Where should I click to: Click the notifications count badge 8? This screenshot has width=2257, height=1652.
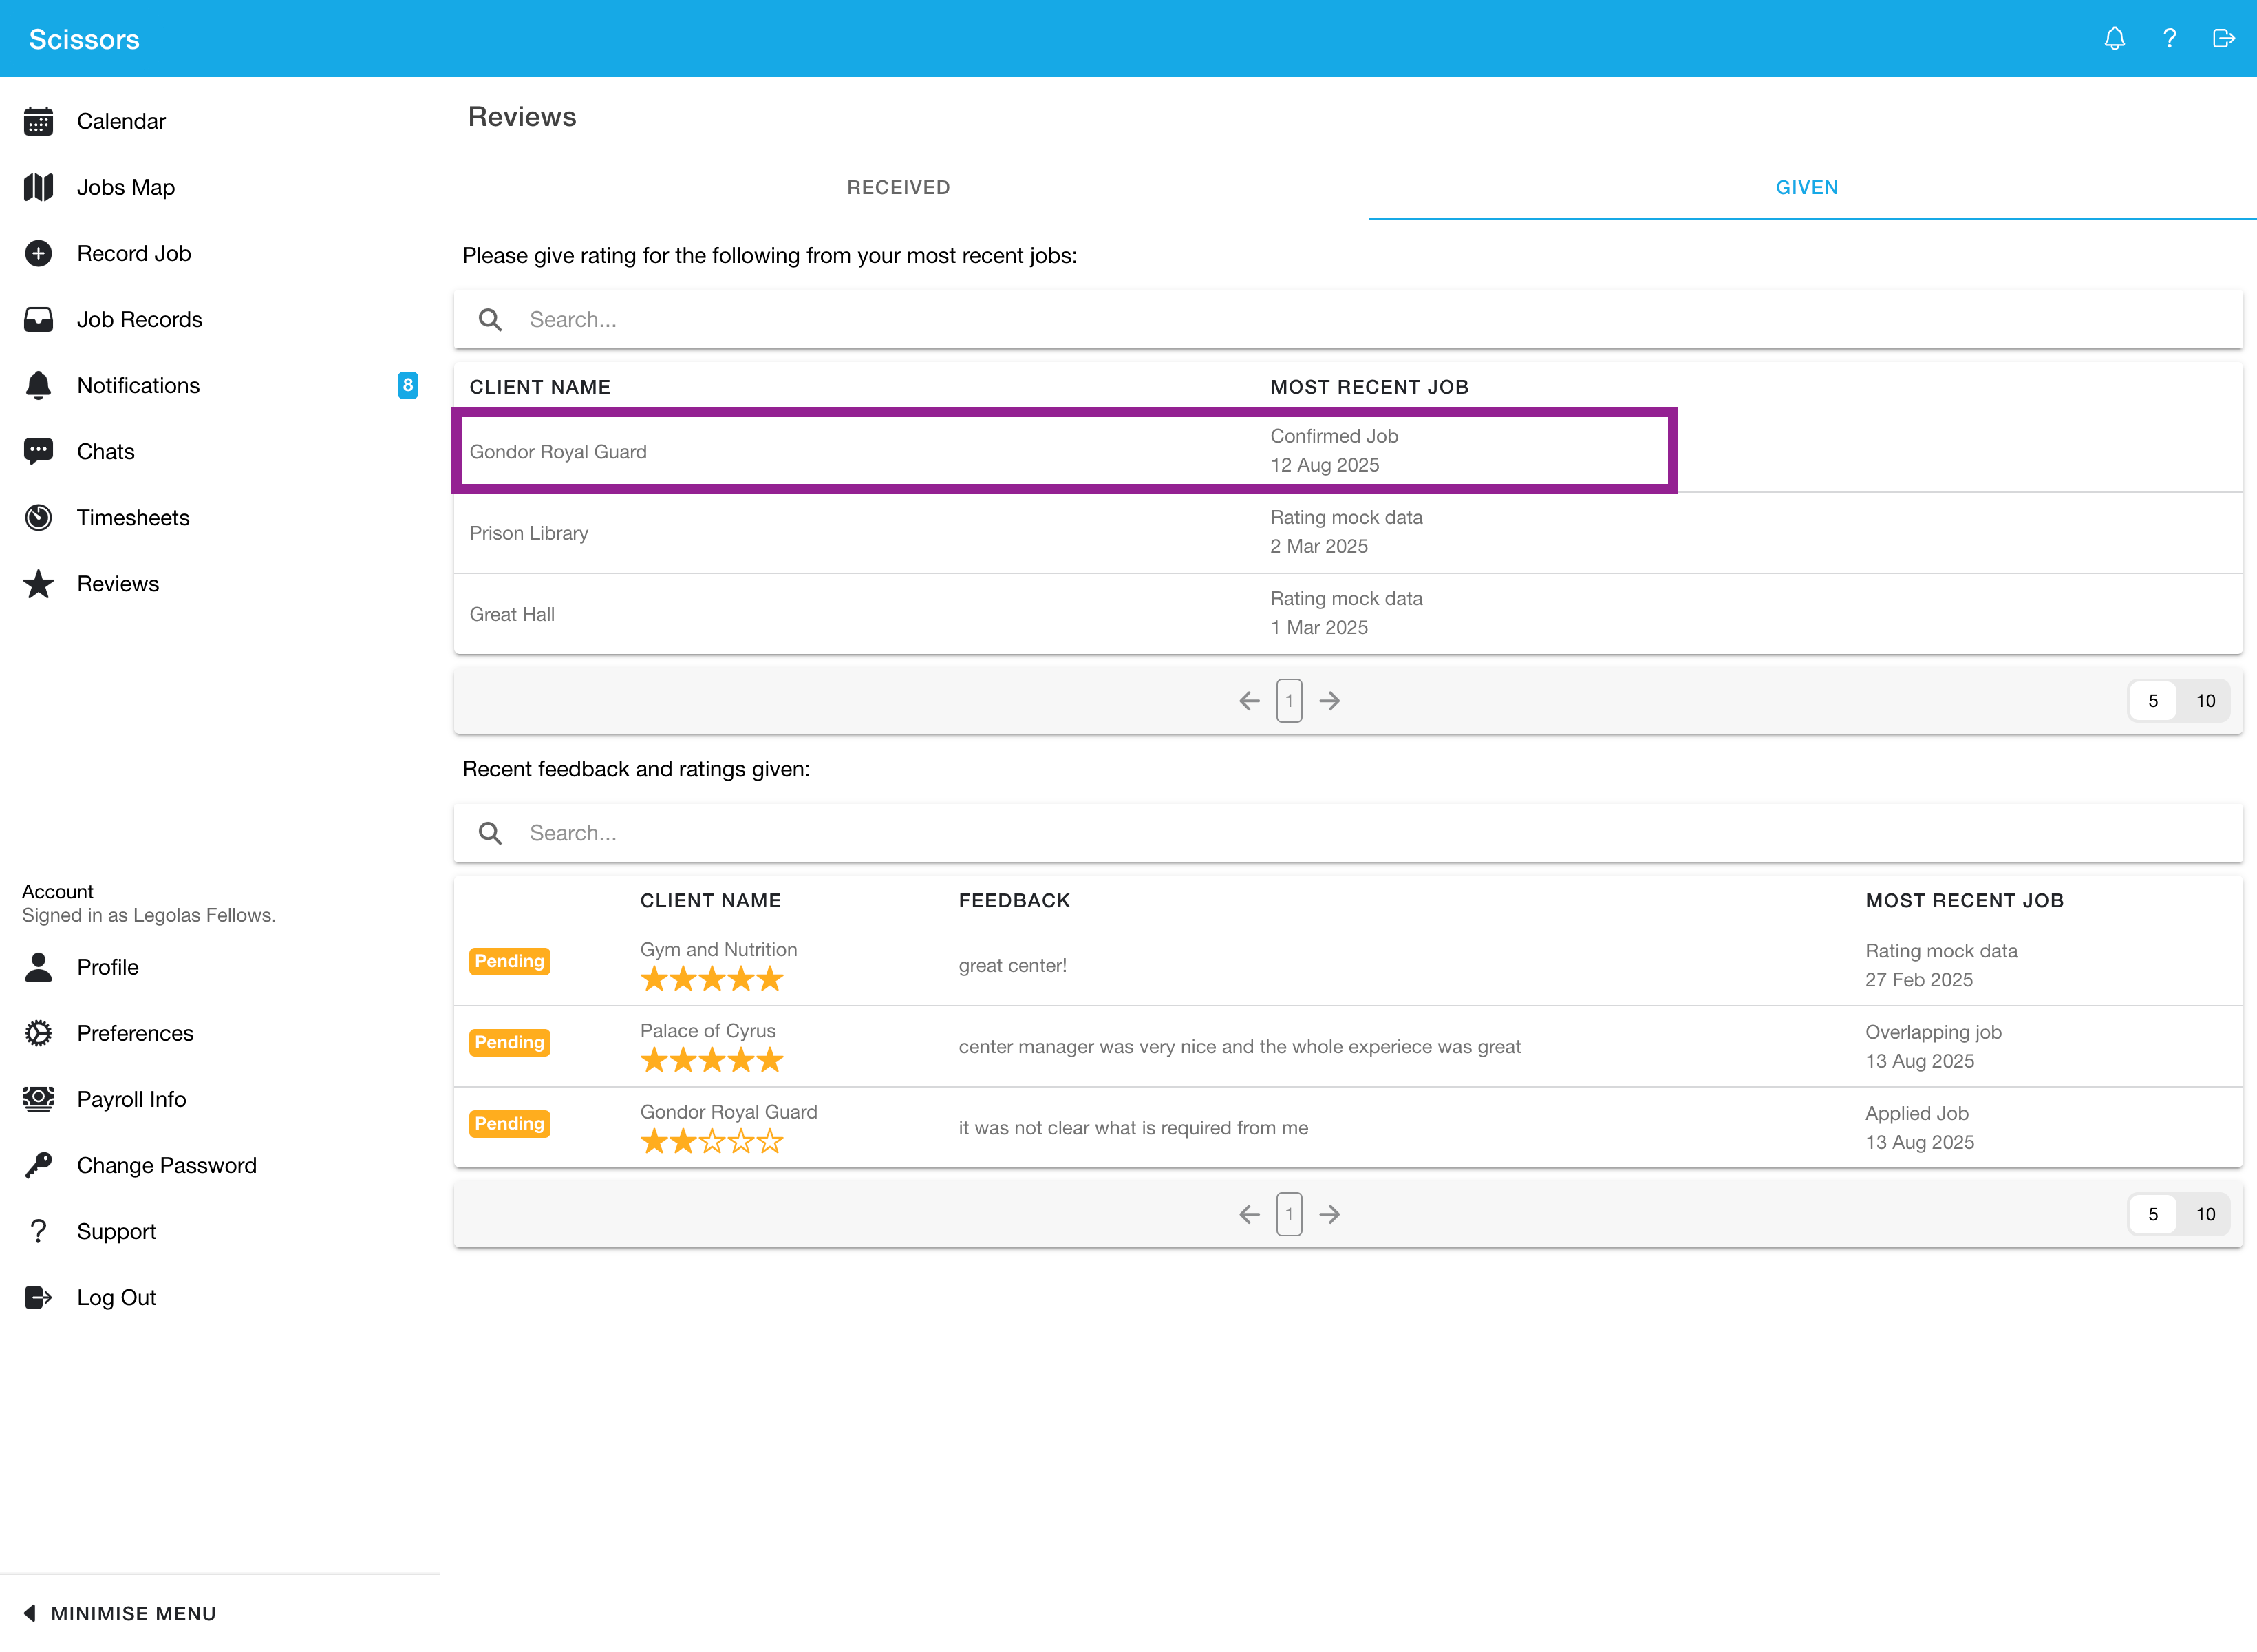(x=408, y=385)
